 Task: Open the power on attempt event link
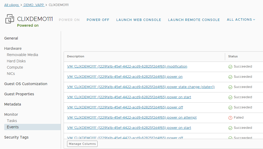[x=132, y=118]
